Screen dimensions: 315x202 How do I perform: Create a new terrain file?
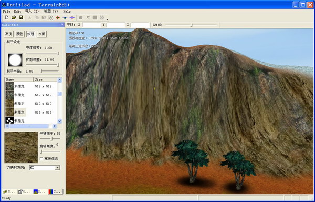click(x=7, y=18)
